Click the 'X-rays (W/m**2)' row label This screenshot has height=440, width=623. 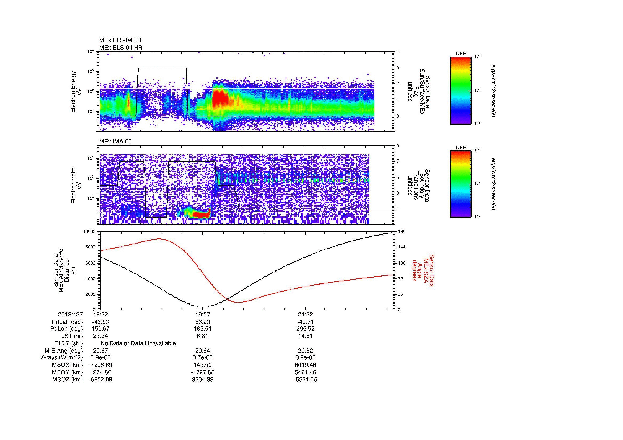[61, 357]
